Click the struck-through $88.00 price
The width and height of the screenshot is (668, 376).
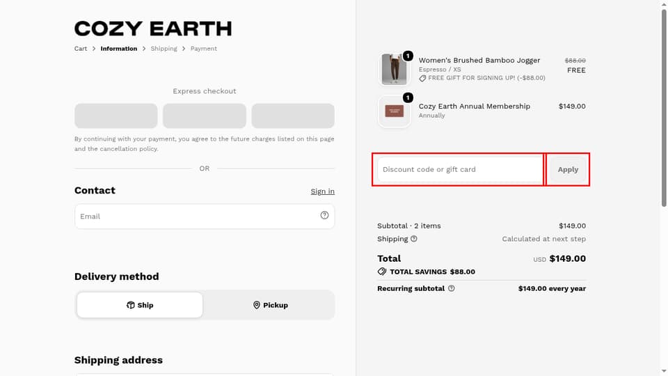pyautogui.click(x=575, y=61)
